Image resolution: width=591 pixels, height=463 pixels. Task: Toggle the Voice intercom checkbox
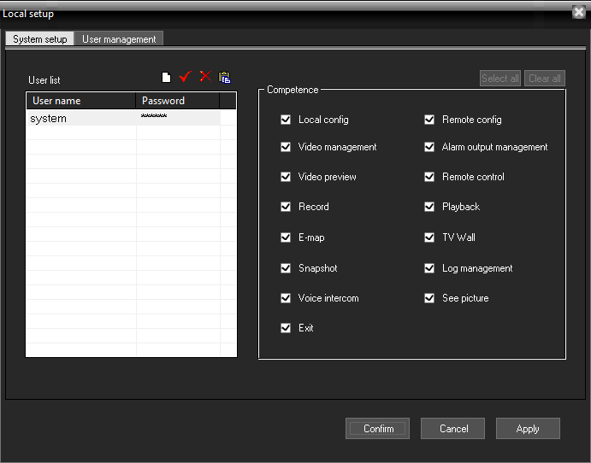click(x=286, y=298)
